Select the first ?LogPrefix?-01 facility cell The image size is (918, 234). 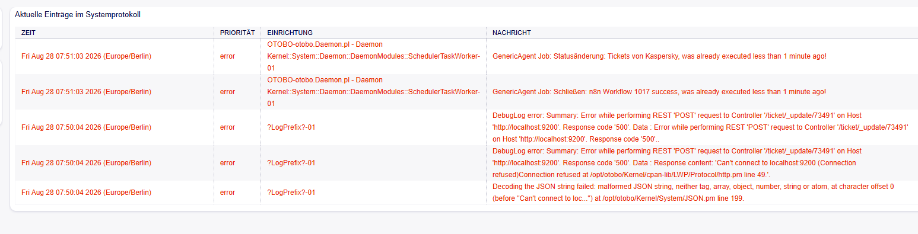291,127
